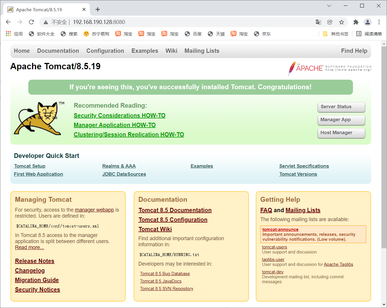Open the Chrome profile avatar

click(x=367, y=22)
